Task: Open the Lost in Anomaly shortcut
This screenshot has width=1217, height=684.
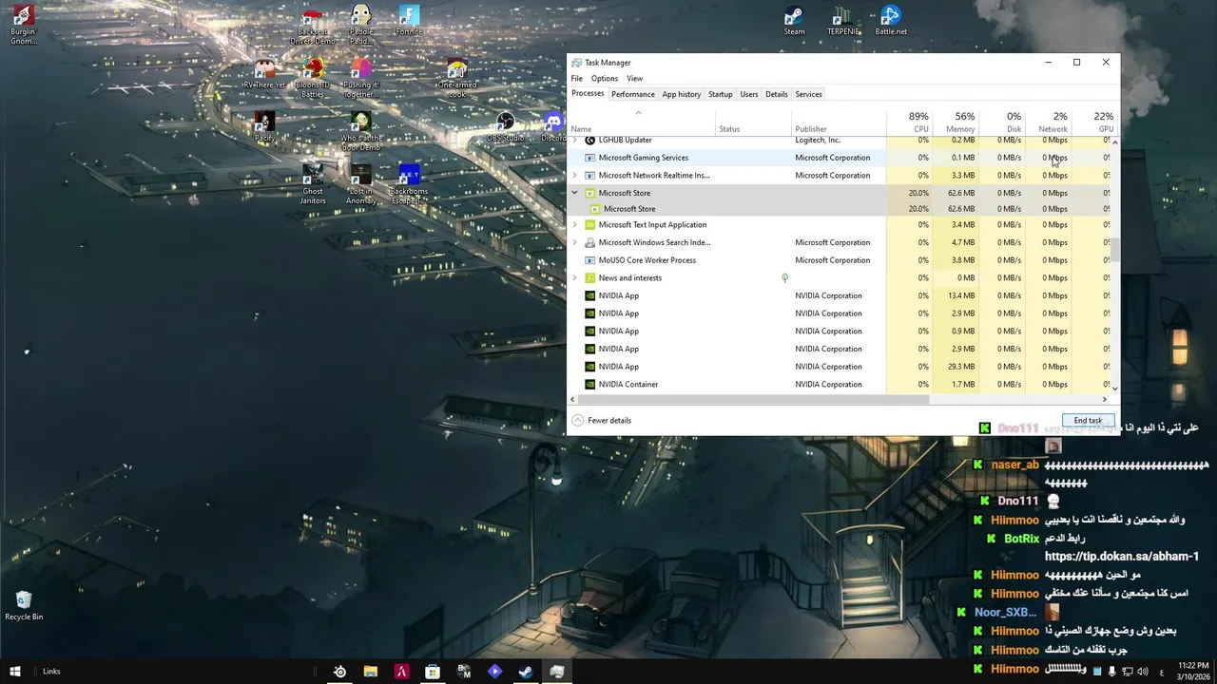Action: pos(360,185)
